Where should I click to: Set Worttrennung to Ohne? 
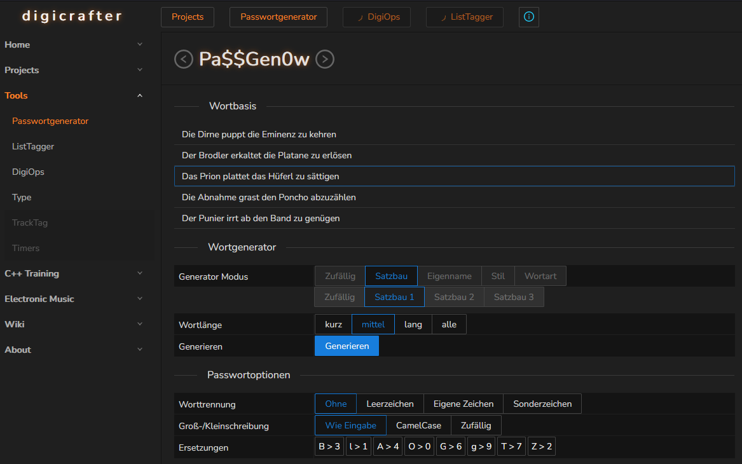pos(336,404)
